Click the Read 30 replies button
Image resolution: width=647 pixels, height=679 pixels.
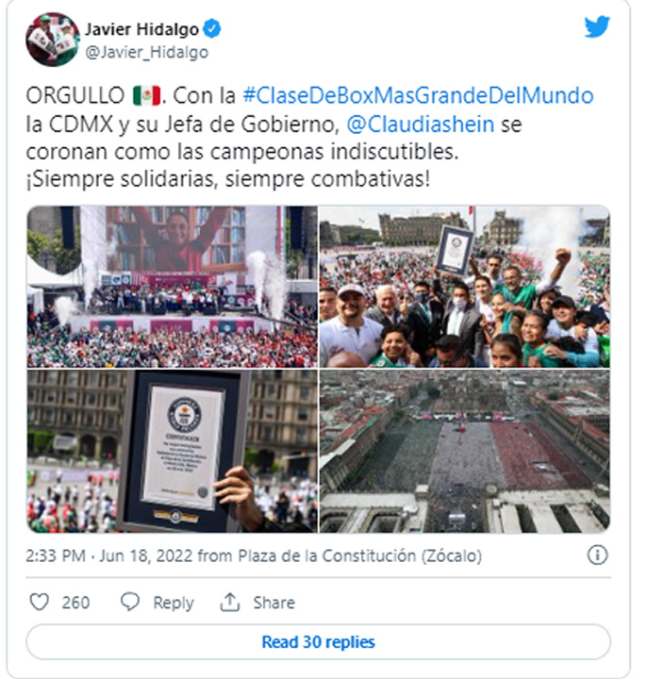click(x=318, y=642)
